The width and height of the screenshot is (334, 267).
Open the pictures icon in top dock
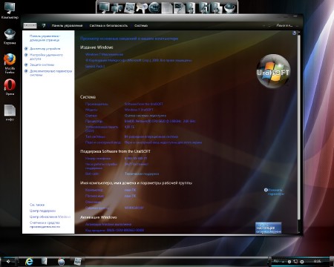(129, 7)
